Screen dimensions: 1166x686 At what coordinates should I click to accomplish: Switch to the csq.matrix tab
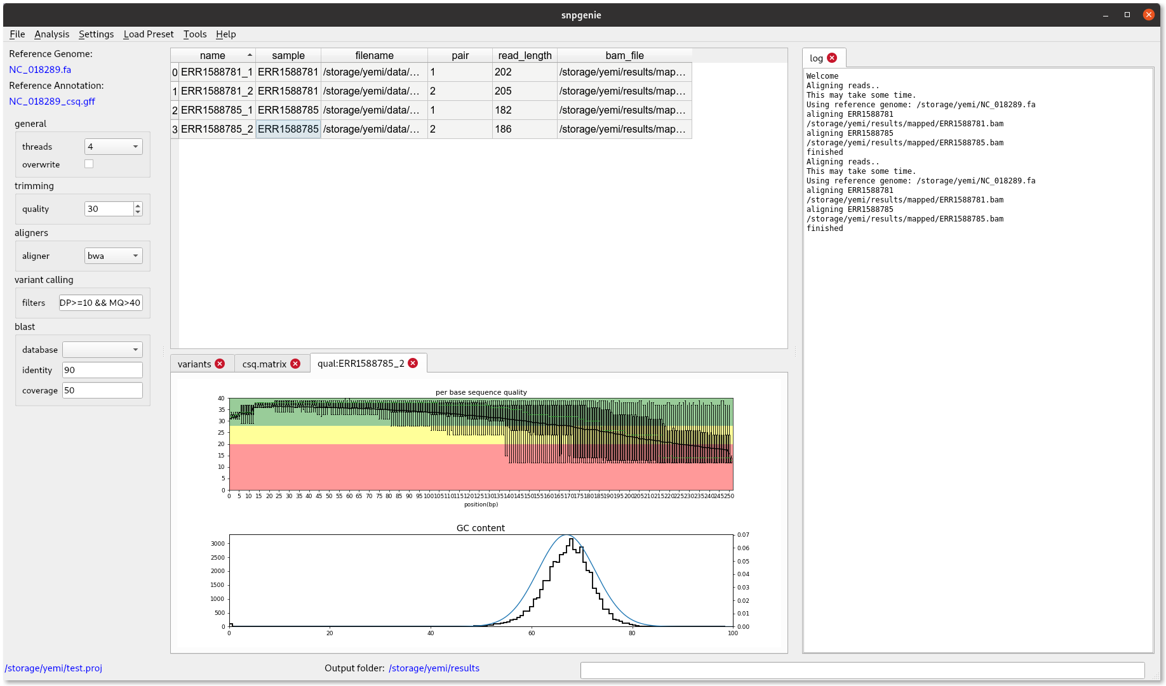[264, 364]
